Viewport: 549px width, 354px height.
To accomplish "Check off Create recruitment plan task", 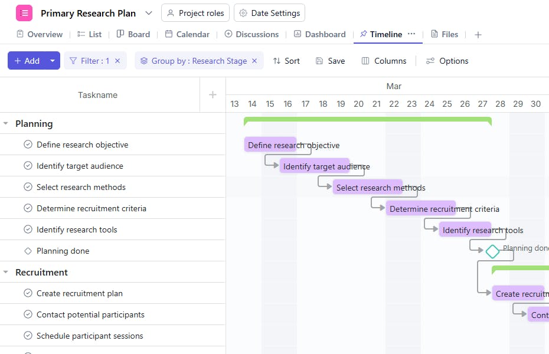I will (x=28, y=293).
